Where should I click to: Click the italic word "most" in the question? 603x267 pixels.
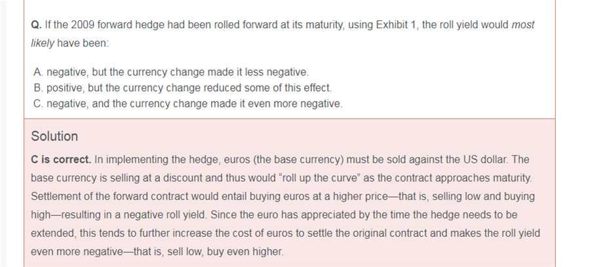(522, 25)
